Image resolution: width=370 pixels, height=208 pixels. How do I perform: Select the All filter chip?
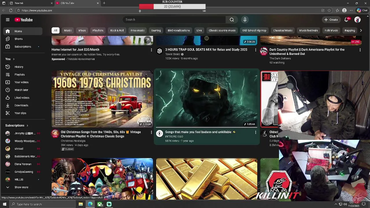pos(55,30)
